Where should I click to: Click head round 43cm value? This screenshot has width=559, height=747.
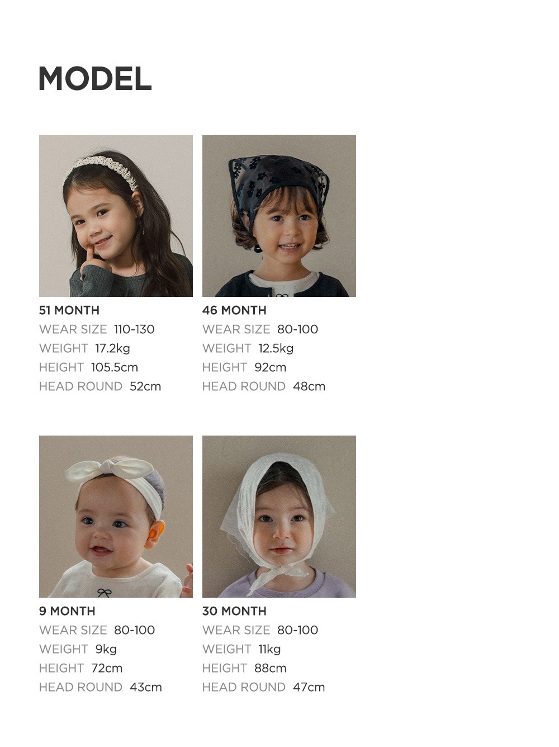click(146, 687)
